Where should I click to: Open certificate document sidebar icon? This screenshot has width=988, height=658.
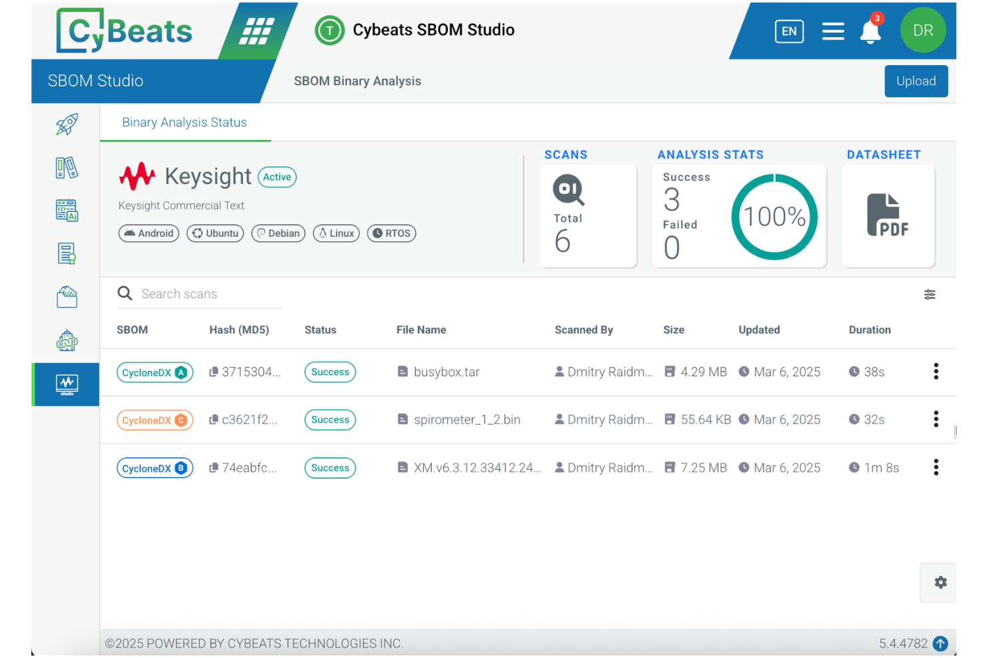[67, 254]
